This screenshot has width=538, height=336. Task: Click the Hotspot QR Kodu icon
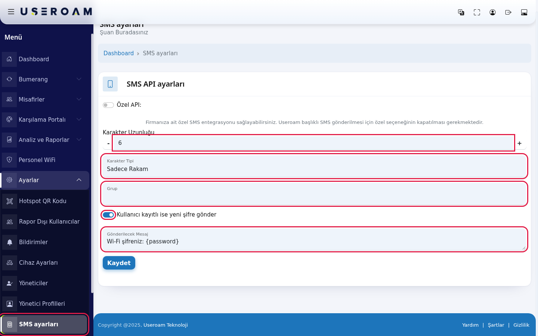[x=10, y=201]
